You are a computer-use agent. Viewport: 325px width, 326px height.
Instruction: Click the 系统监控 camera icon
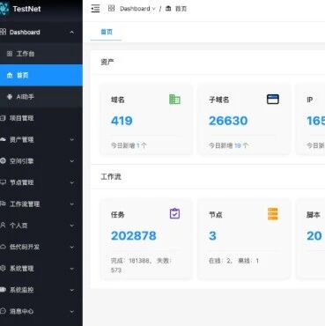click(x=3, y=290)
